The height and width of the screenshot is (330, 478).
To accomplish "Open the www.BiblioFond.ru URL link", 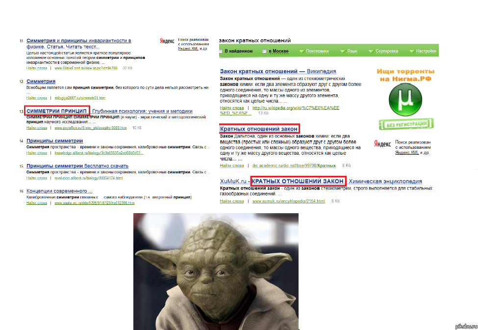I will click(x=86, y=68).
